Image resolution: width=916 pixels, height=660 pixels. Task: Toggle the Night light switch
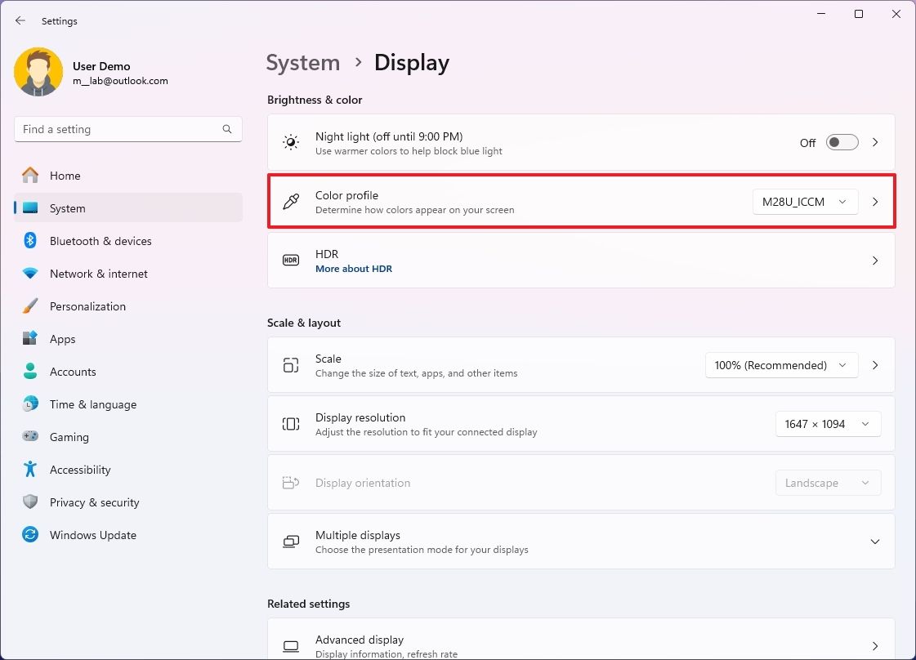click(x=841, y=142)
